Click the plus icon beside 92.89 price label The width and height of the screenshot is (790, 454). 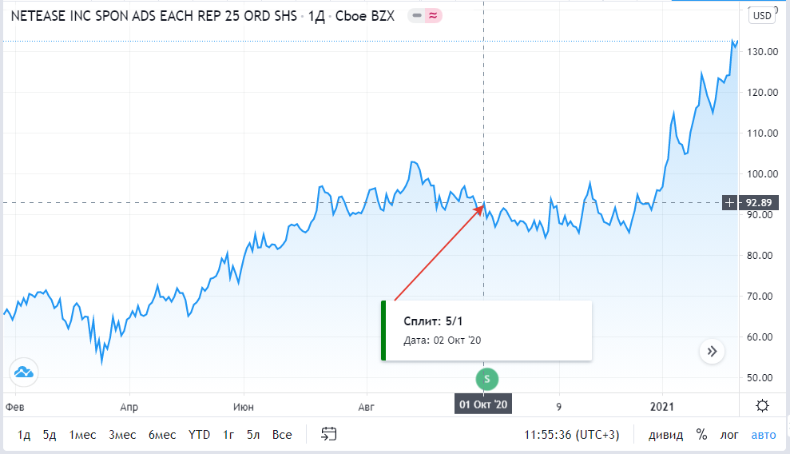point(729,202)
